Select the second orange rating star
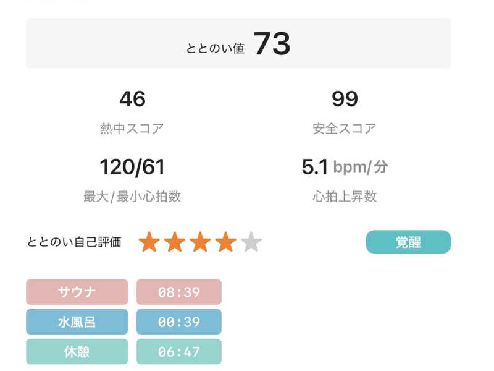This screenshot has width=494, height=371. point(175,242)
